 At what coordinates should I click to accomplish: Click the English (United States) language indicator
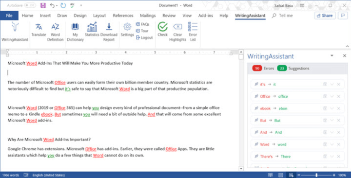tap(49, 175)
